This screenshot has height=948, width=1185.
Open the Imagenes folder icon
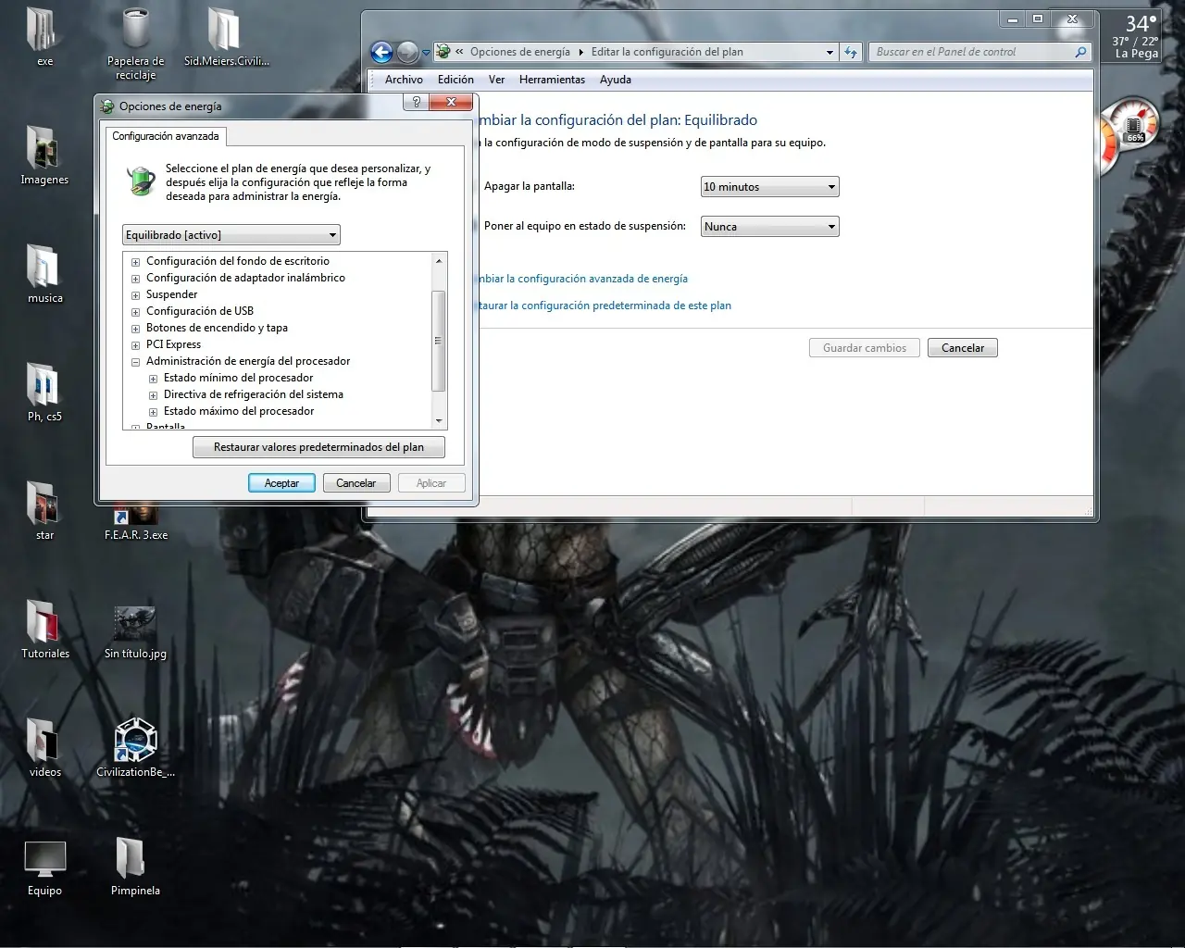click(44, 156)
